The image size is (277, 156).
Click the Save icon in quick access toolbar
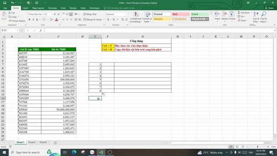pos(5,3)
